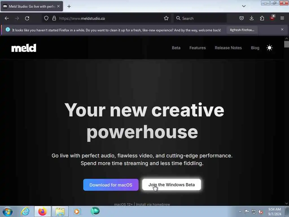Open Firefox application hamburger menu
289x217 pixels.
coord(282,18)
